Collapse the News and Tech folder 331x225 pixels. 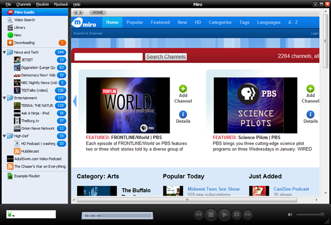pos(4,52)
